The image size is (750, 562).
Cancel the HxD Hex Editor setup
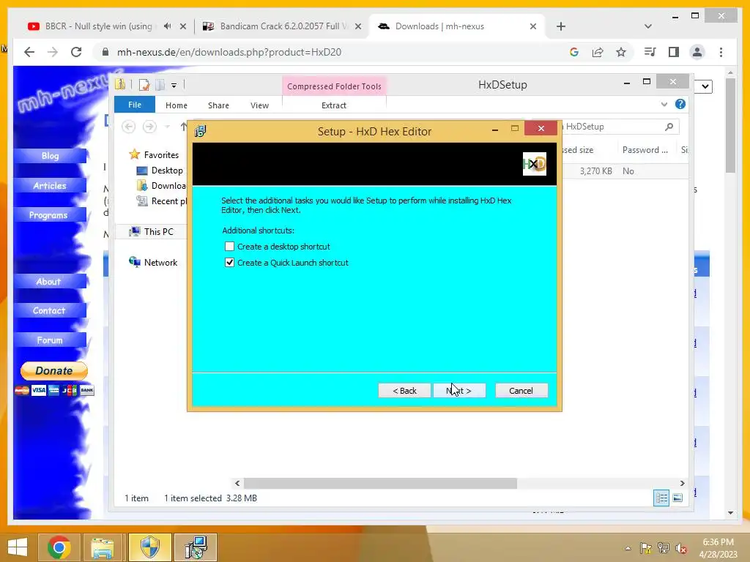pos(521,391)
